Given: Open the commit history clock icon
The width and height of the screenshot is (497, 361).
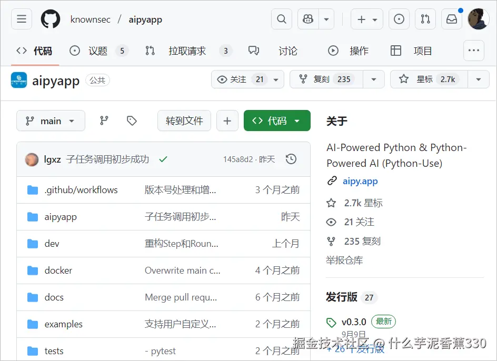Looking at the screenshot, I should tap(291, 159).
